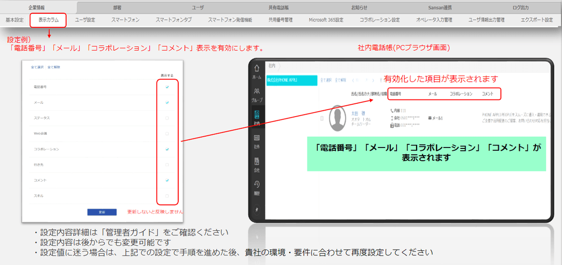
Task: Tick the checkbox beside 太田 徹's row
Action: (x=322, y=118)
